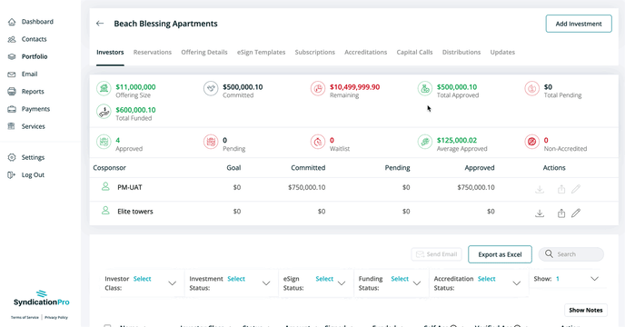This screenshot has height=327, width=625.
Task: Edit Elite towers cosponsor with pencil icon
Action: click(576, 213)
